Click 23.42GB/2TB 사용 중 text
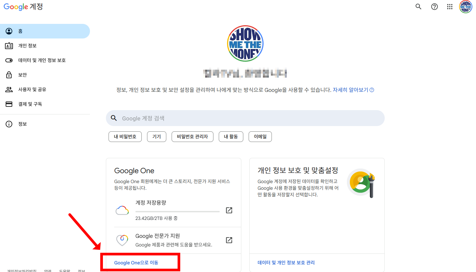This screenshot has width=476, height=272. pyautogui.click(x=156, y=219)
